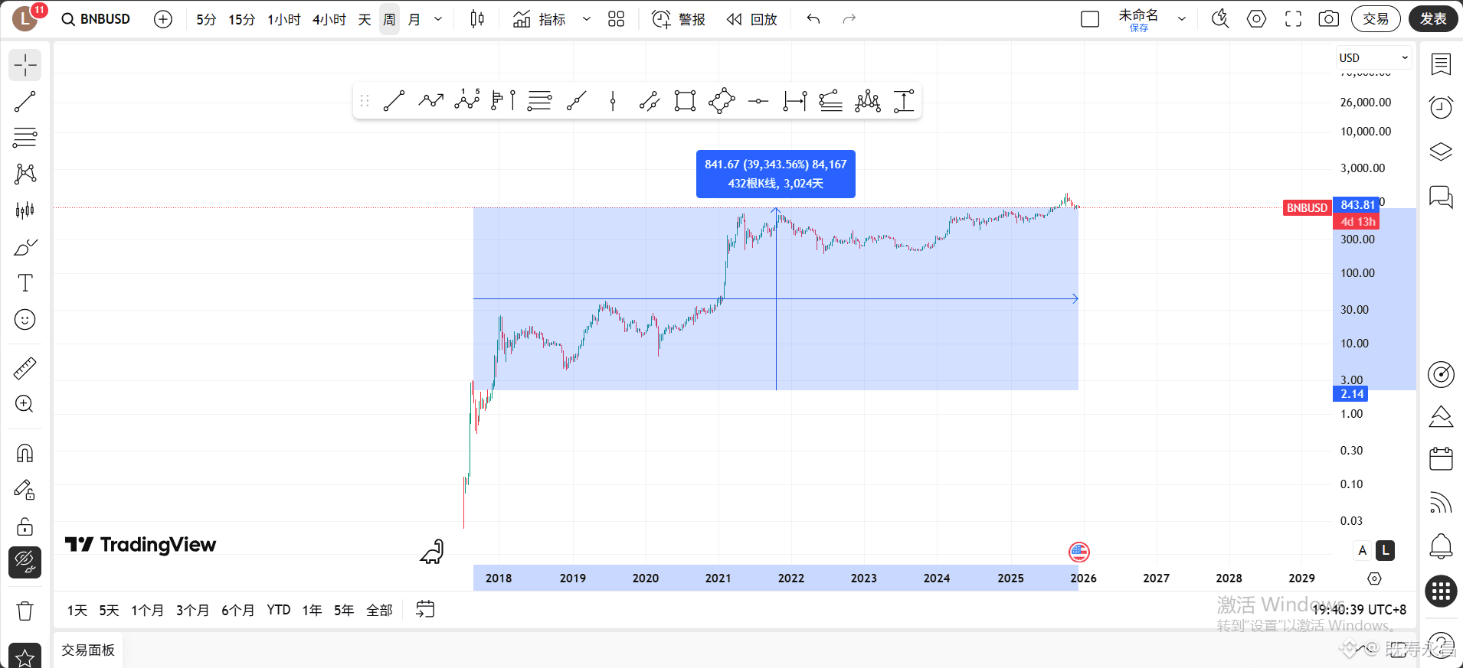Screen dimensions: 1463x668
Task: Select the rectangle shape drawing tool
Action: tap(685, 101)
